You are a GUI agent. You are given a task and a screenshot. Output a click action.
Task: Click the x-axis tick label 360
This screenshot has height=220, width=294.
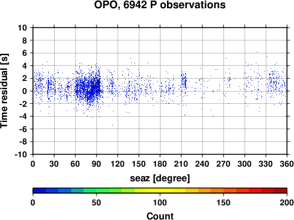287,164
